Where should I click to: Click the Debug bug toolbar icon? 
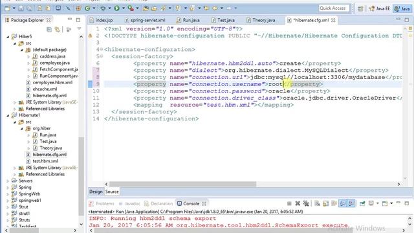[103, 8]
